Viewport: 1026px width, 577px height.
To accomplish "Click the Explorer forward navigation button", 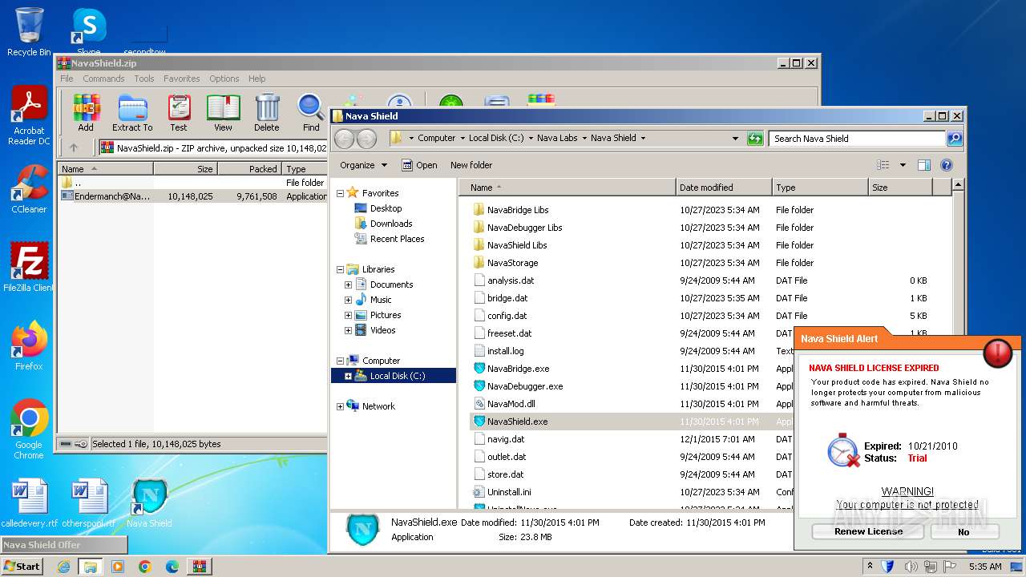I will point(367,138).
